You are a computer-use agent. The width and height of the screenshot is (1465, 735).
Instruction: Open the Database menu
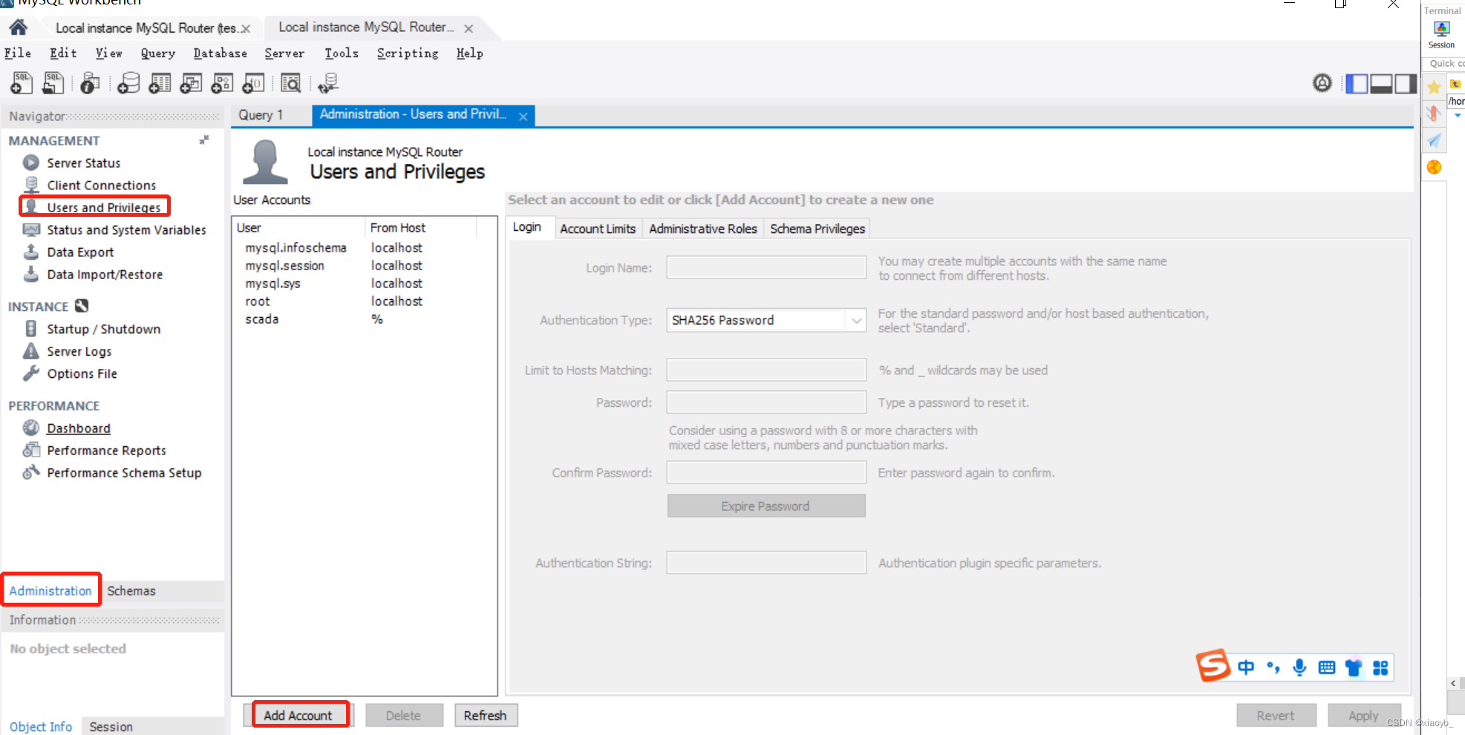pyautogui.click(x=220, y=53)
